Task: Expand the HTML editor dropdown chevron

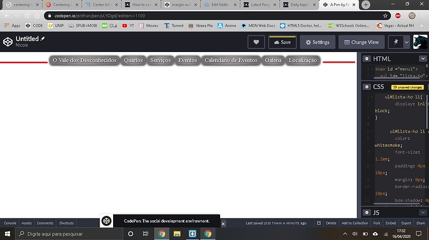Action: (423, 59)
